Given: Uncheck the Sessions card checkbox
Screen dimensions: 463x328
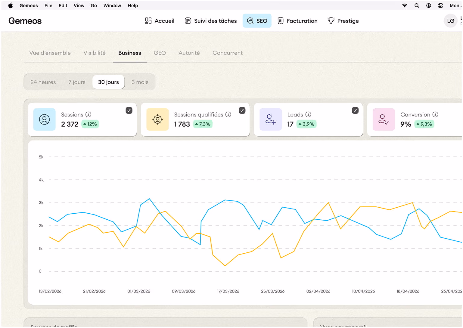Looking at the screenshot, I should 129,110.
